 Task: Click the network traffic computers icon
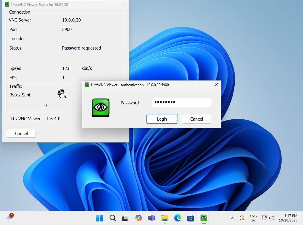62,94
